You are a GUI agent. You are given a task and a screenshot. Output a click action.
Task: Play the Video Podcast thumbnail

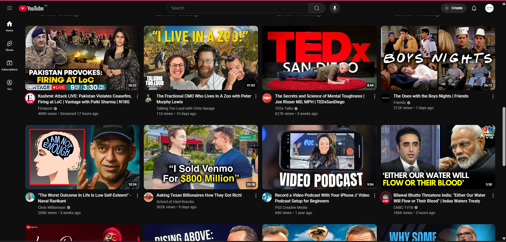click(x=319, y=157)
